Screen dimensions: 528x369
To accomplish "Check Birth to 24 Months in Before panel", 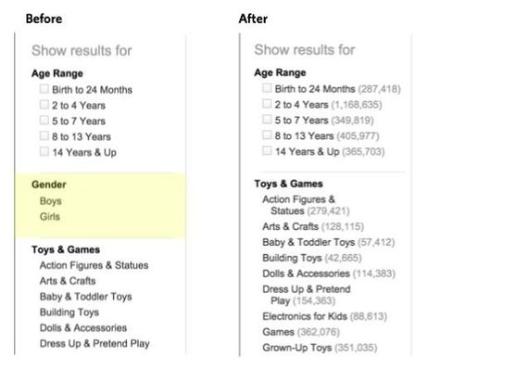I will pyautogui.click(x=44, y=89).
